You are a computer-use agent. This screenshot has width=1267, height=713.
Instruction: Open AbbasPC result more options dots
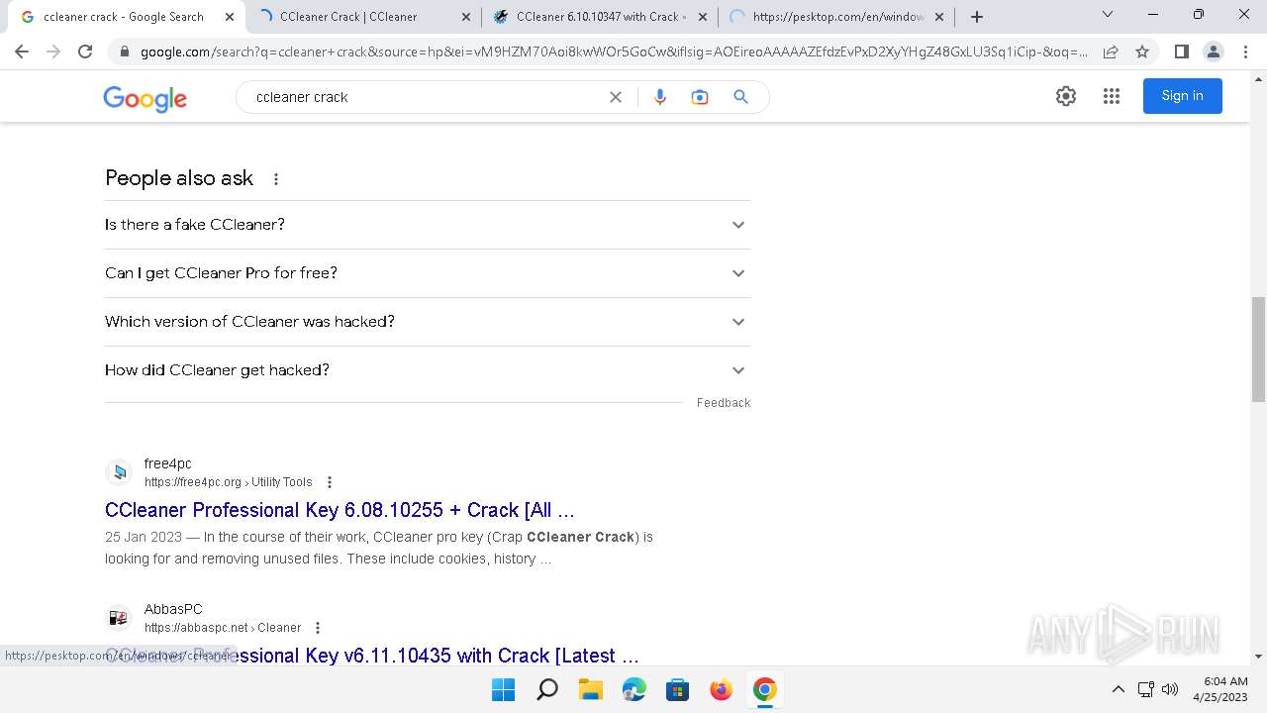pyautogui.click(x=318, y=628)
